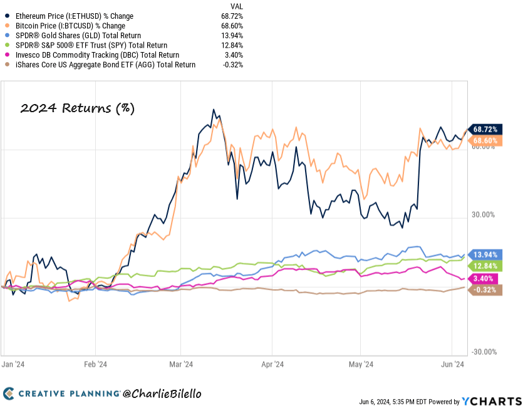Click the -30.00% y-axis label
The height and width of the screenshot is (408, 523).
[484, 352]
